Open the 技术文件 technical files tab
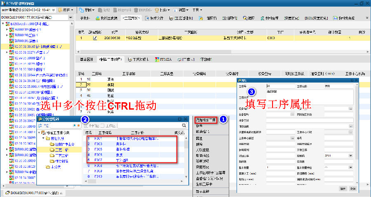This screenshot has width=371, height=197. coord(154,18)
